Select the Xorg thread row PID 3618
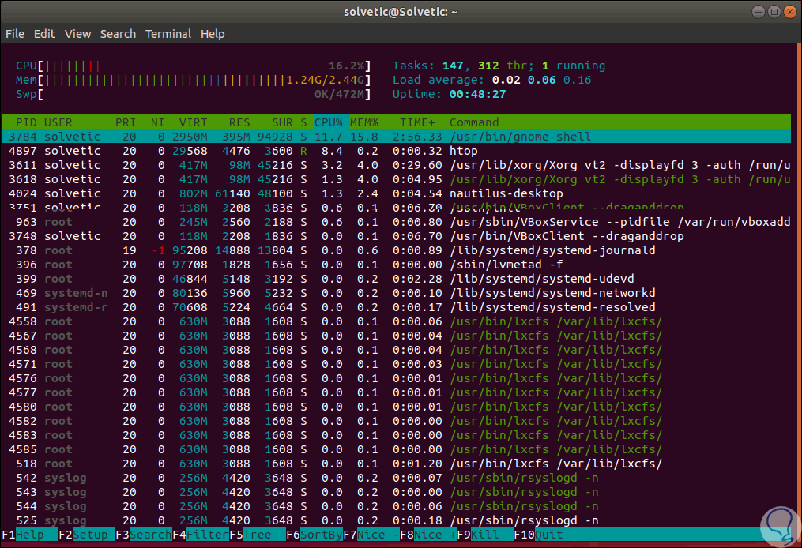 point(397,179)
